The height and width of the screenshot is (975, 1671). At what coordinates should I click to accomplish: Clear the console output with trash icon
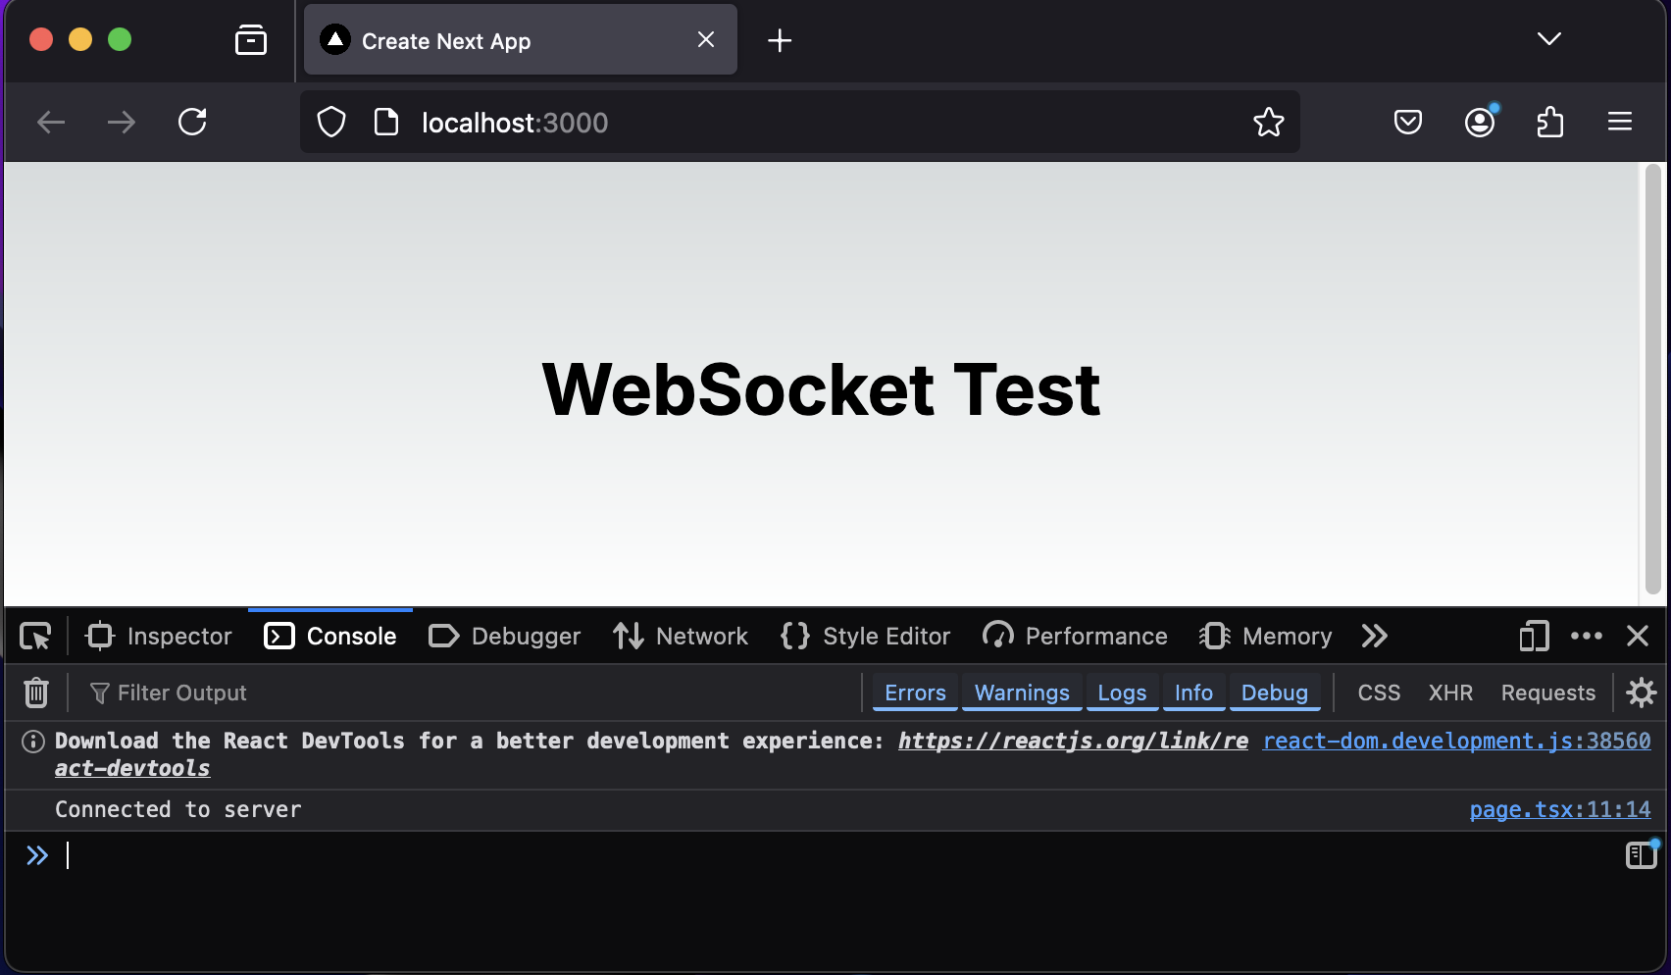point(35,693)
